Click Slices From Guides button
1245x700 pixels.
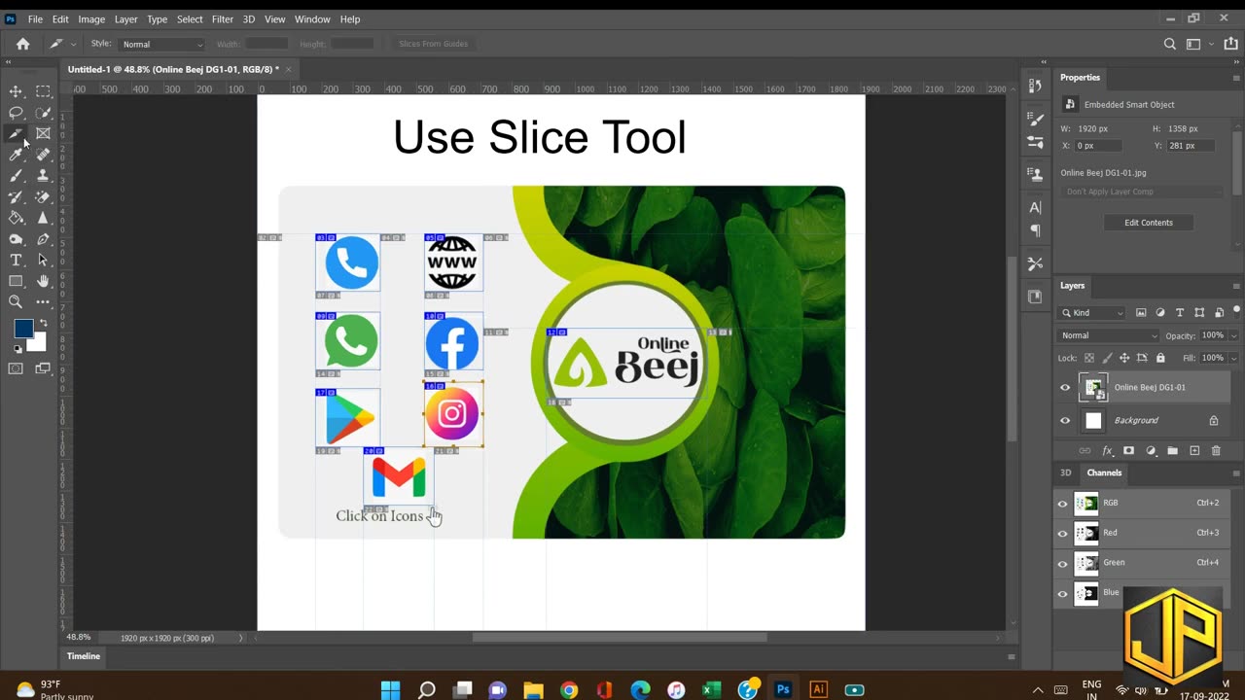click(x=433, y=44)
